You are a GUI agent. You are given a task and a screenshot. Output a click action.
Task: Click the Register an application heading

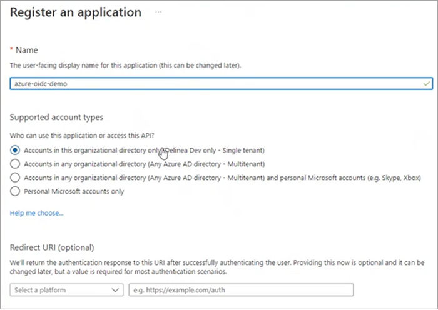(76, 12)
